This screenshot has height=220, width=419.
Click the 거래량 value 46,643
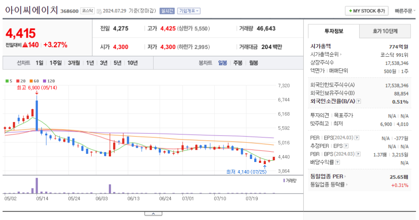coord(266,29)
